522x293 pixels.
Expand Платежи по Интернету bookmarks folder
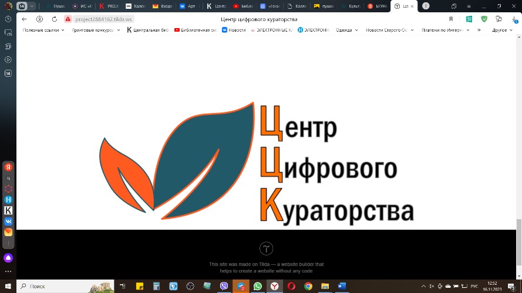tap(446, 30)
